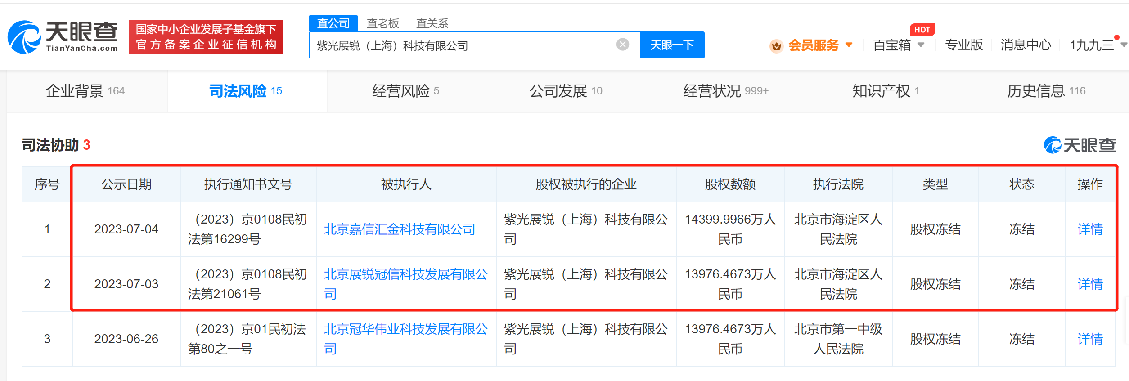This screenshot has height=381, width=1129.
Task: Click the red SME fund credit-agency banner
Action: tap(206, 37)
